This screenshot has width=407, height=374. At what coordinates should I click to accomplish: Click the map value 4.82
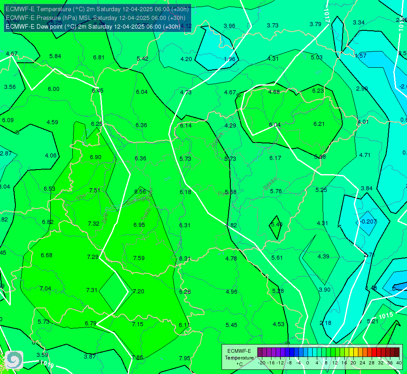pos(231,225)
